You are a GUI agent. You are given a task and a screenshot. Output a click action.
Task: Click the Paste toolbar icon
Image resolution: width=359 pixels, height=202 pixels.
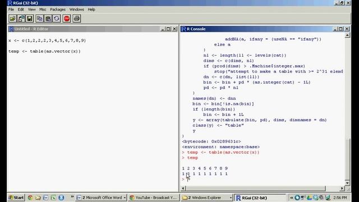pos(48,19)
